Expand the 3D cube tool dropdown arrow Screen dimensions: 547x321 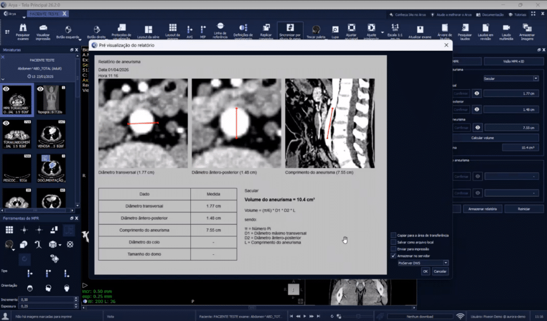tap(60, 245)
